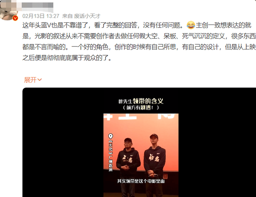This screenshot has height=197, width=256.
Task: Click the hoodie logo on the left man
Action: click(128, 159)
